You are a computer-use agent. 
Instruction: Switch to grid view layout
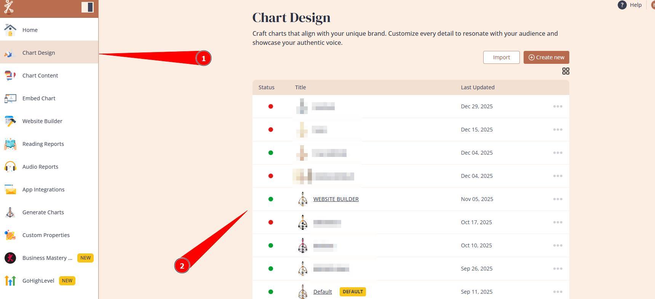[x=566, y=71]
